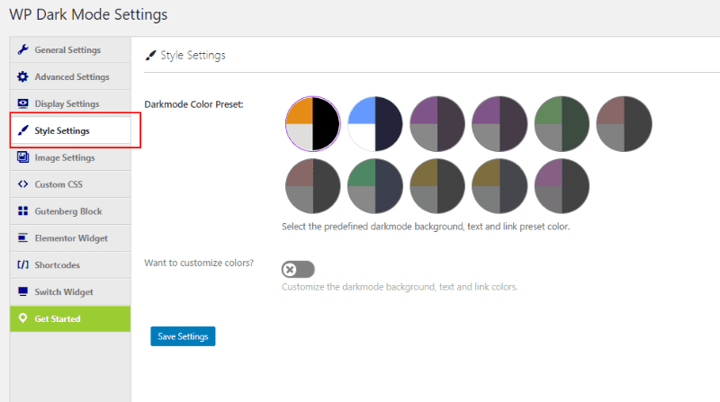The width and height of the screenshot is (720, 402).
Task: Click the monitor icon beside Display Settings
Action: 23,103
